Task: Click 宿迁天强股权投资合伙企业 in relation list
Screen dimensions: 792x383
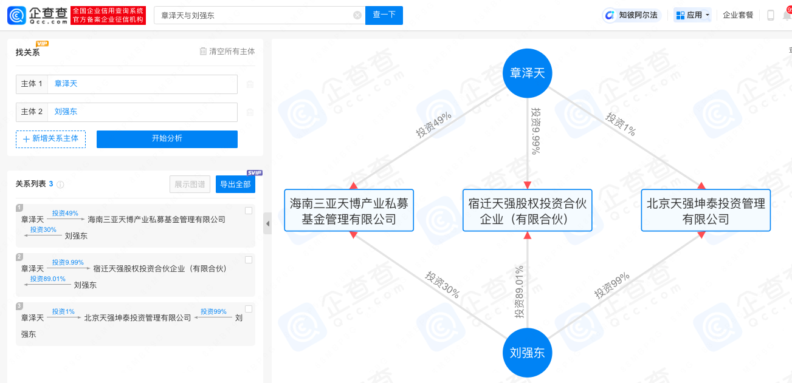Action: [160, 268]
